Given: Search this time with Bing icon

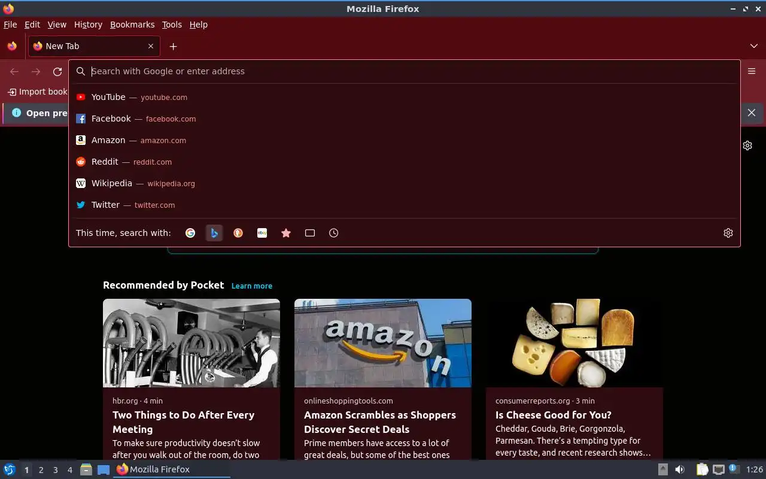Looking at the screenshot, I should [214, 233].
